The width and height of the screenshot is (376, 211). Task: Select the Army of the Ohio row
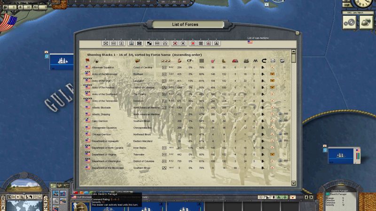[187, 81]
